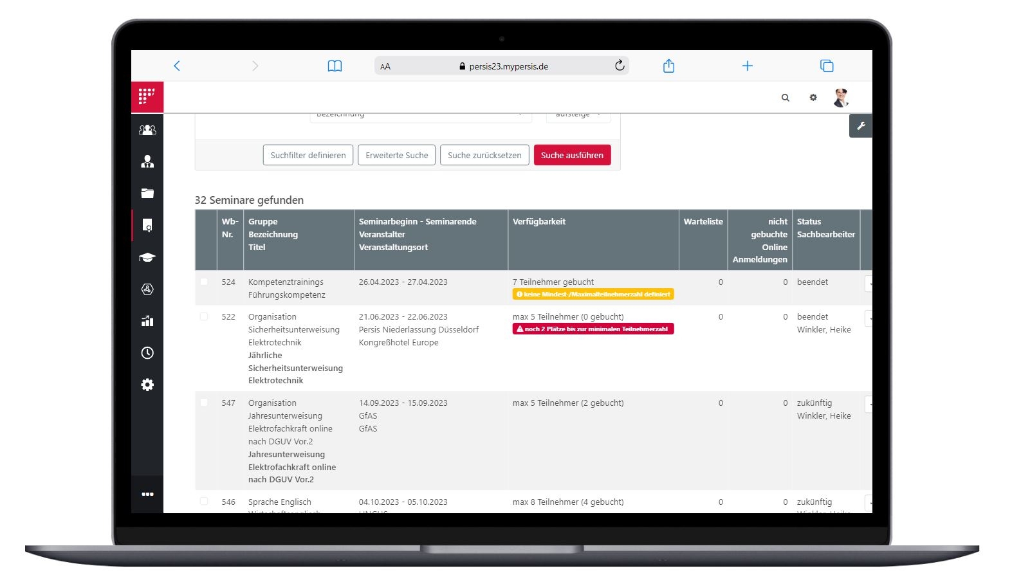Open the Safari share icon
The width and height of the screenshot is (1012, 582).
click(669, 66)
